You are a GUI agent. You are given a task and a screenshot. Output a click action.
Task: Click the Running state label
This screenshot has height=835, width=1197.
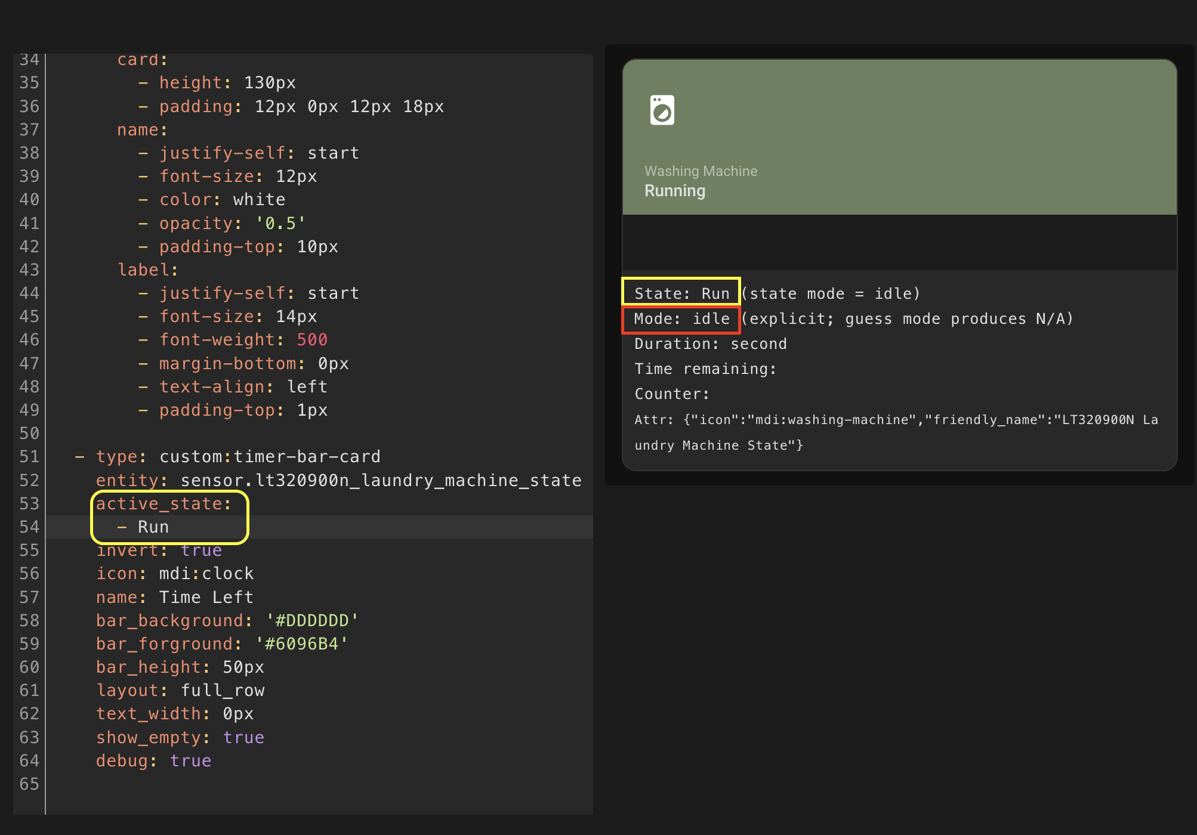point(675,191)
